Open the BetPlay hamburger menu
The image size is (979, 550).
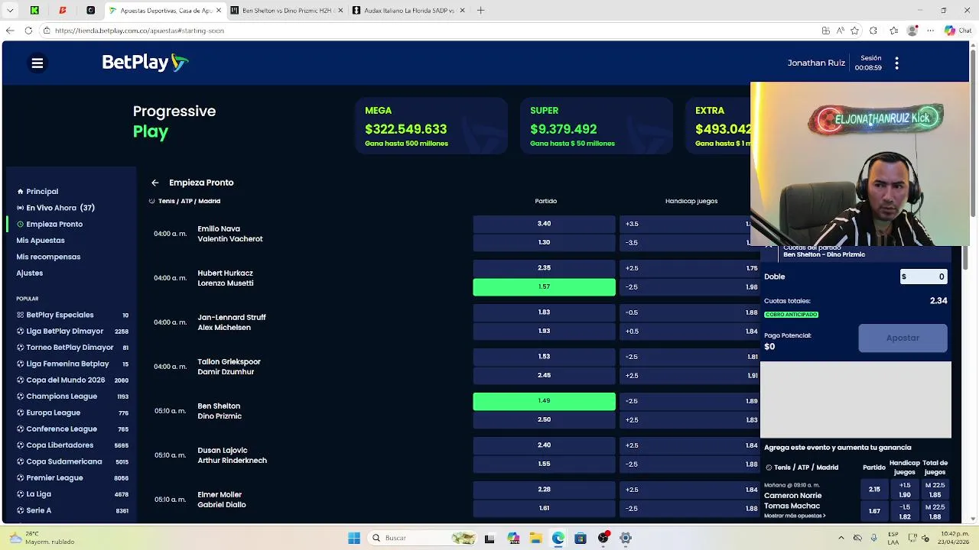[37, 63]
